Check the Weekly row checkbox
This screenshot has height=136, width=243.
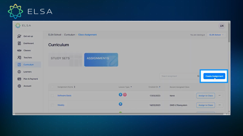[x=52, y=105]
